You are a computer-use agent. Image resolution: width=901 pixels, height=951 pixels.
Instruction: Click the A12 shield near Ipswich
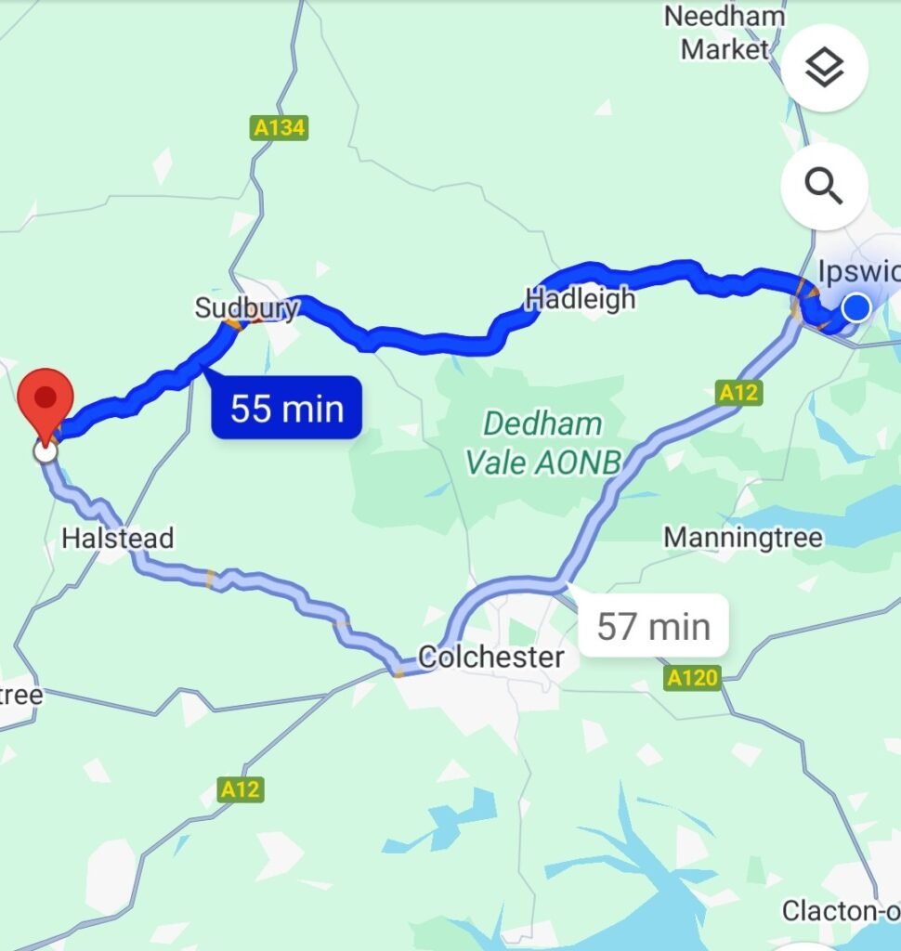tap(738, 393)
